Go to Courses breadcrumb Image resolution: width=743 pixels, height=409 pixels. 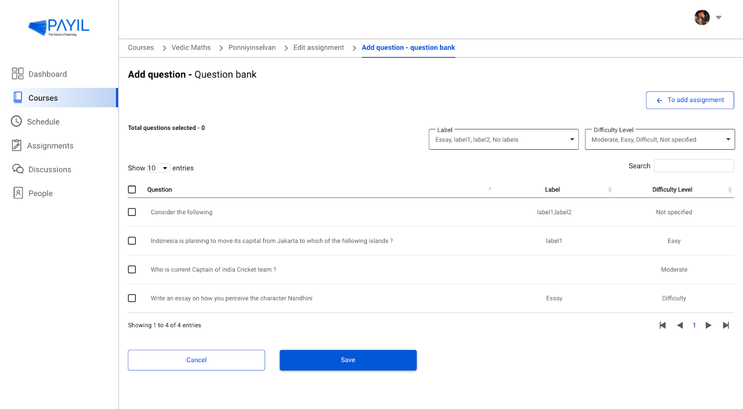click(141, 47)
